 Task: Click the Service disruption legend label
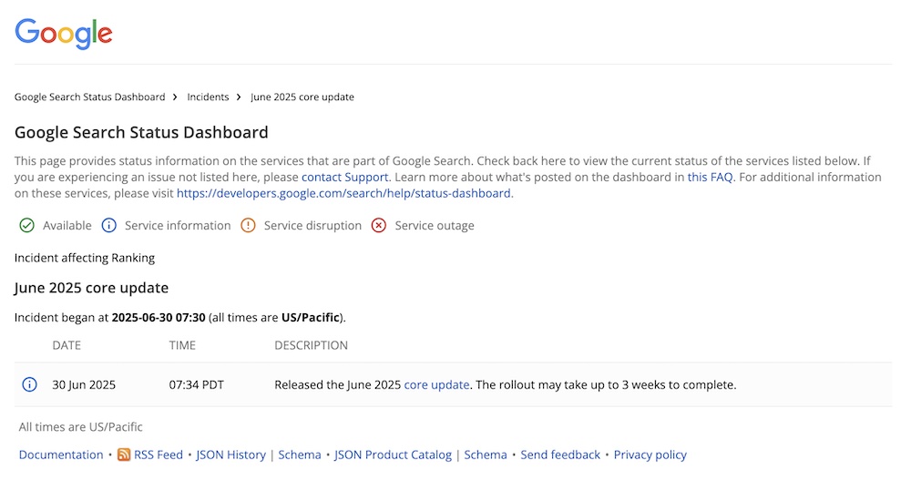[x=312, y=226]
